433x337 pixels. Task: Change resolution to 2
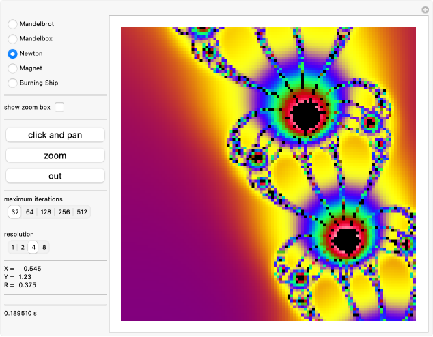coord(23,247)
